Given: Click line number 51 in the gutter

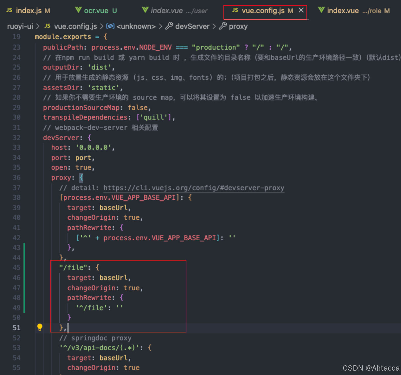Looking at the screenshot, I should (x=17, y=328).
